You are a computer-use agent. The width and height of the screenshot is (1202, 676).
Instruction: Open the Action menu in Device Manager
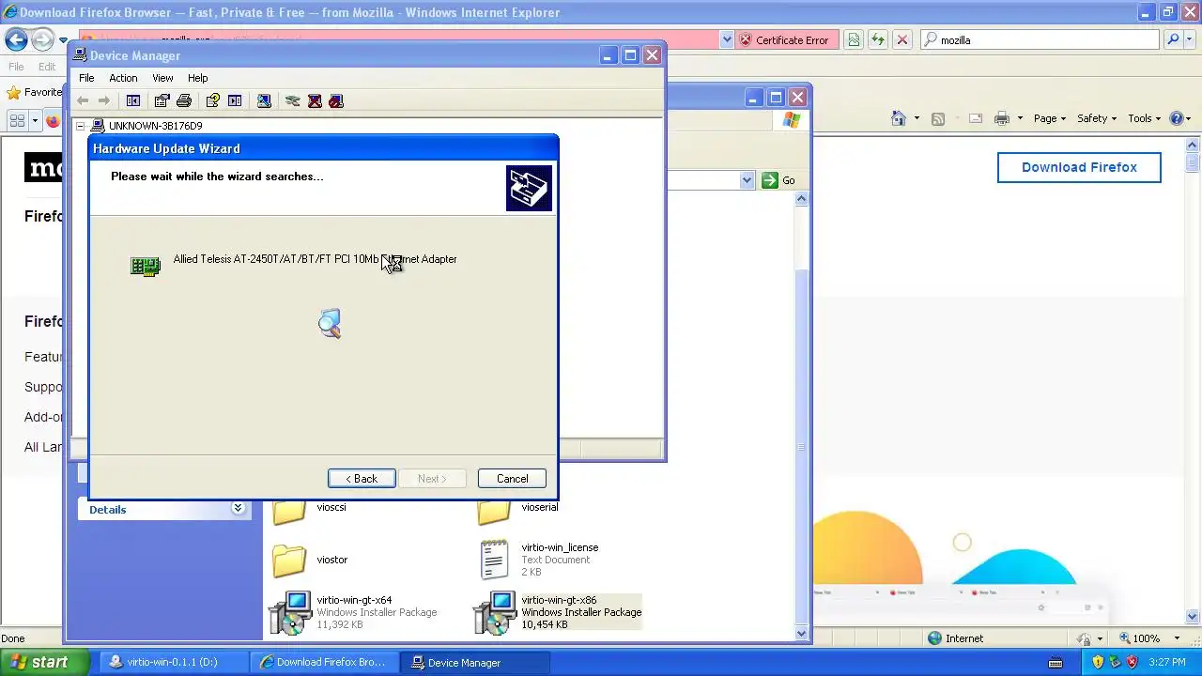[123, 78]
